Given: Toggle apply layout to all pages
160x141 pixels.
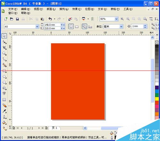Looking at the screenshot, I should (84, 26).
